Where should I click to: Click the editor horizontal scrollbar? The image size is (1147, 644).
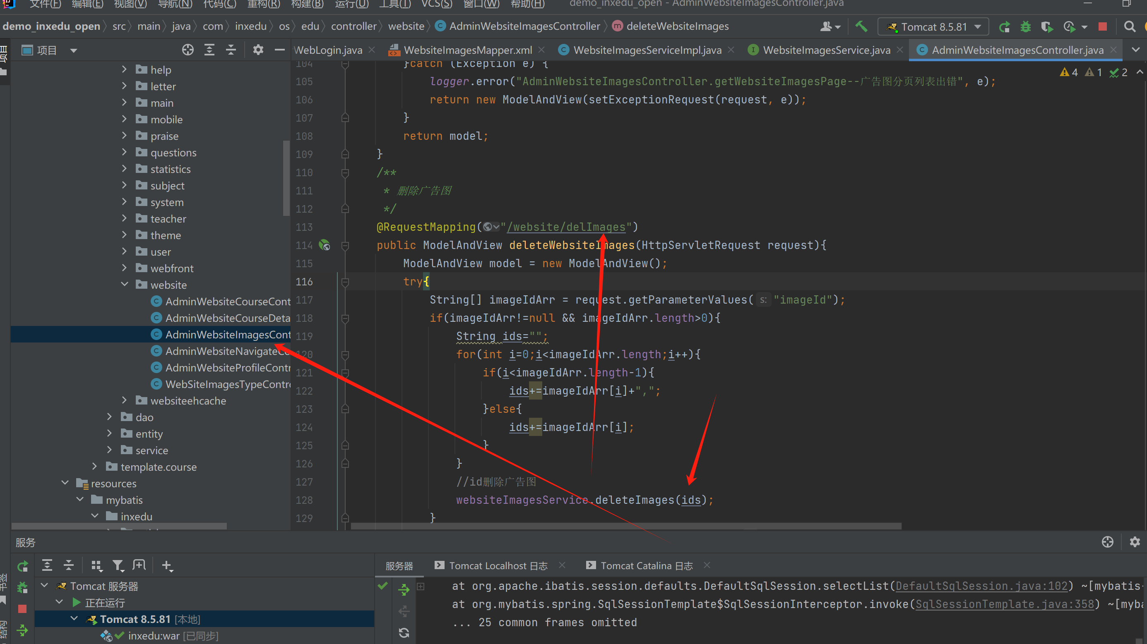coord(626,526)
